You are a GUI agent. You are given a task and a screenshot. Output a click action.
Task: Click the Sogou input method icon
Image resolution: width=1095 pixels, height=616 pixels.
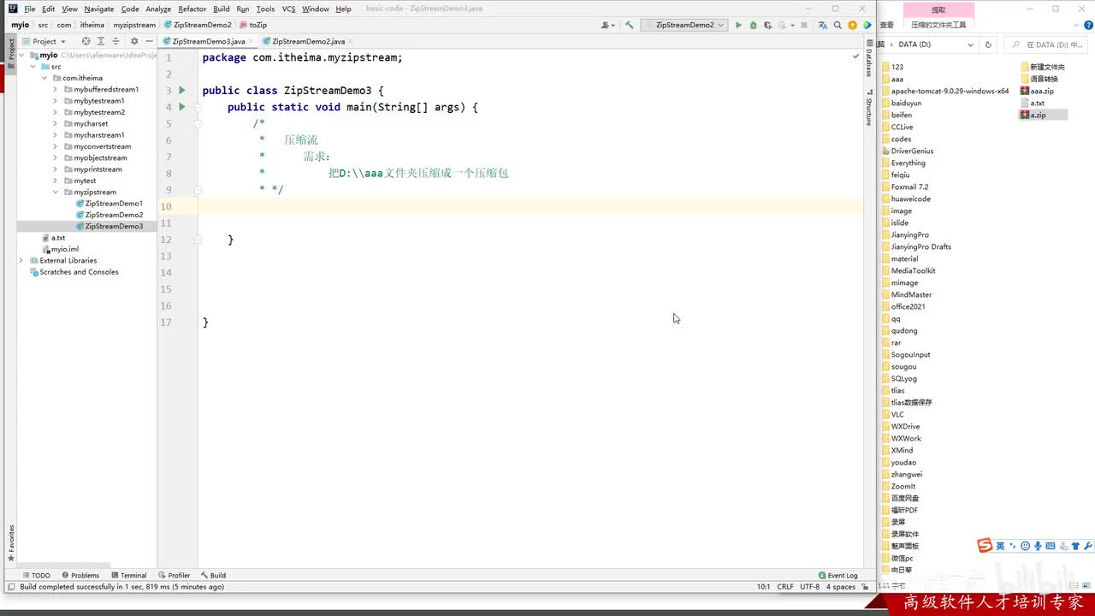pos(985,546)
